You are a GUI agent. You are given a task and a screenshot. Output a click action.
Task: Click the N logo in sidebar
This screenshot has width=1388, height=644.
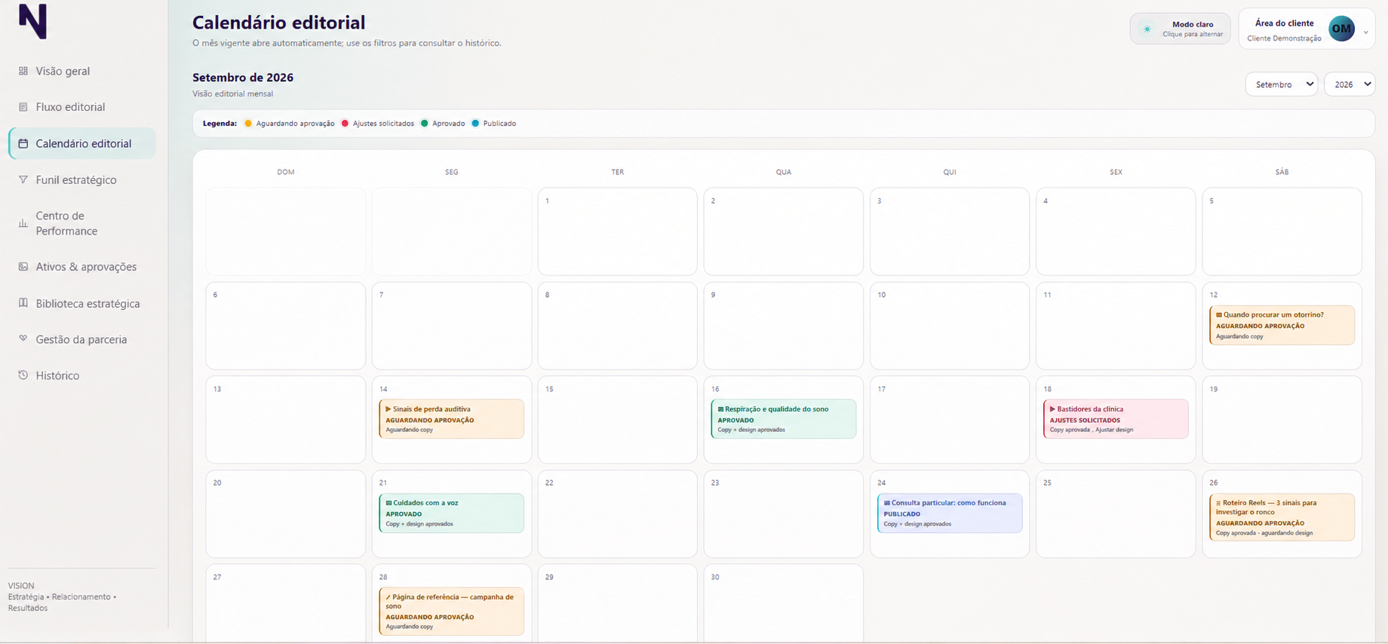(x=33, y=21)
